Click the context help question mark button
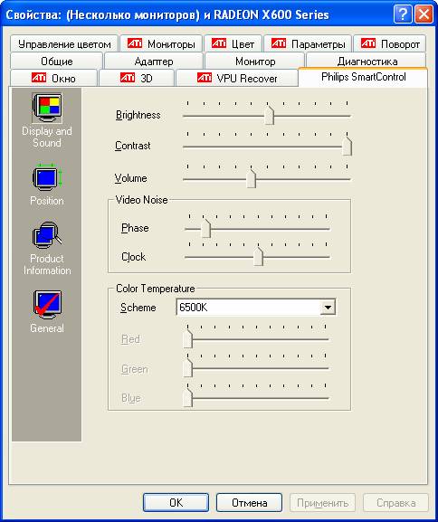This screenshot has height=522, width=438. click(403, 14)
